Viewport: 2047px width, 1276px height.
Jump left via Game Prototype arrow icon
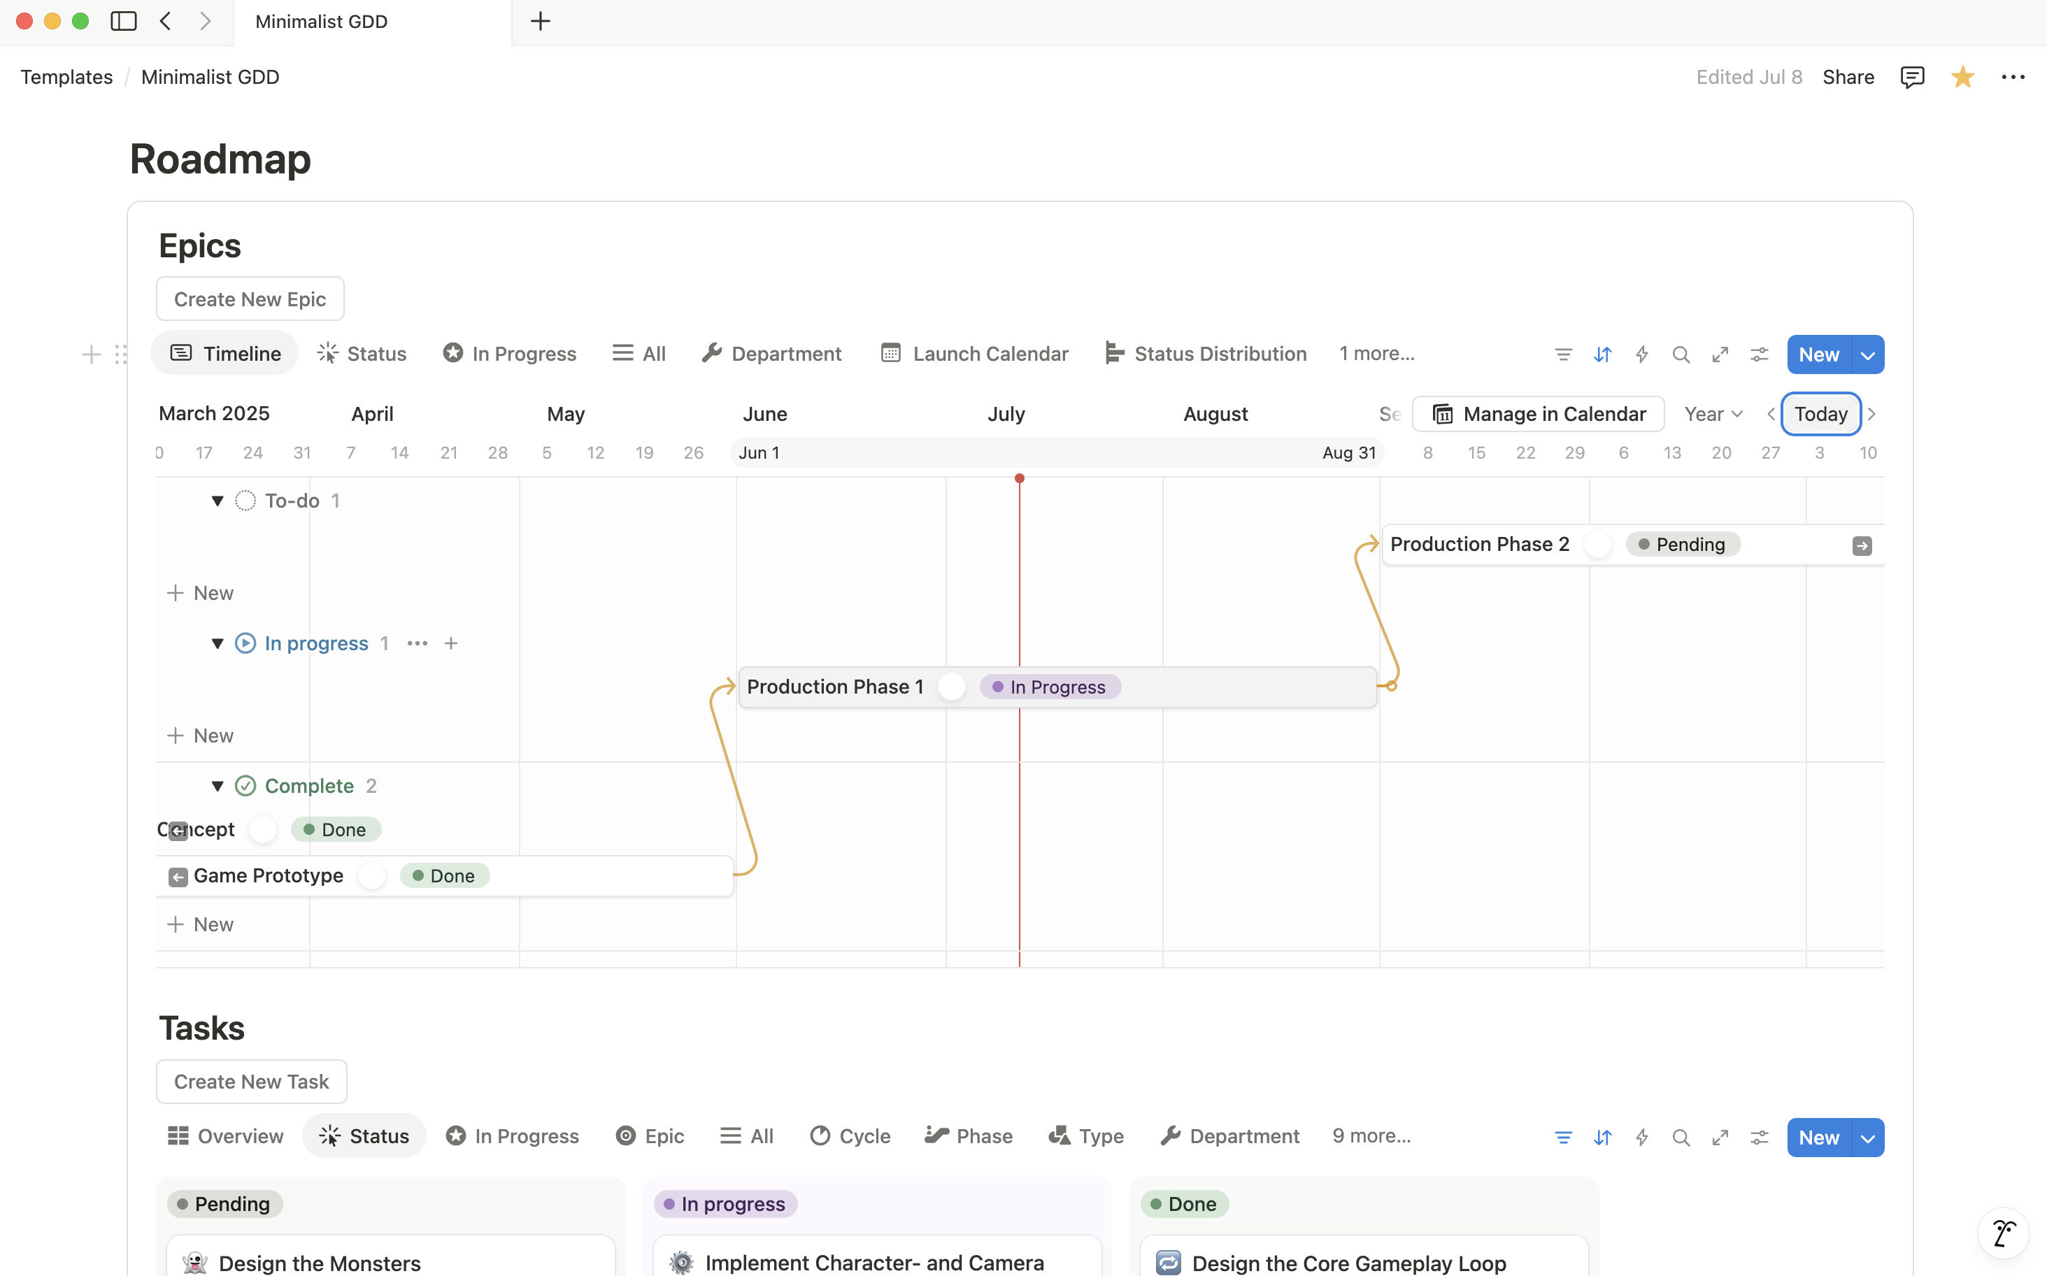click(177, 877)
